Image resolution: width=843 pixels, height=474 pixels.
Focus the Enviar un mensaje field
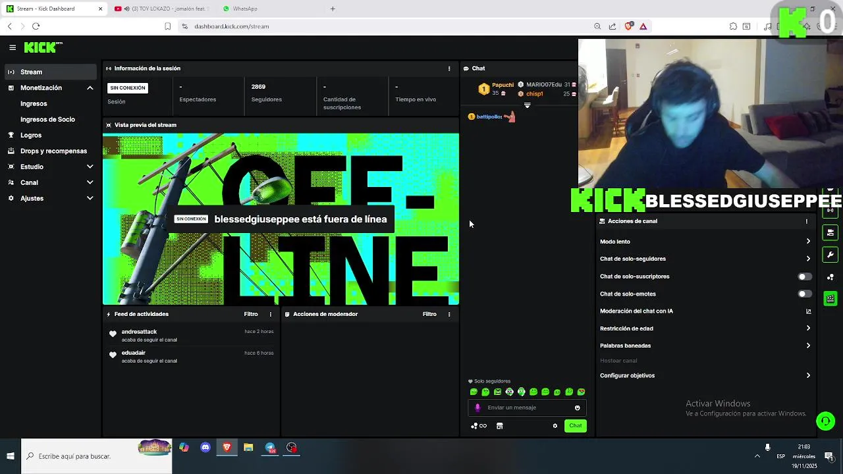[527, 408]
